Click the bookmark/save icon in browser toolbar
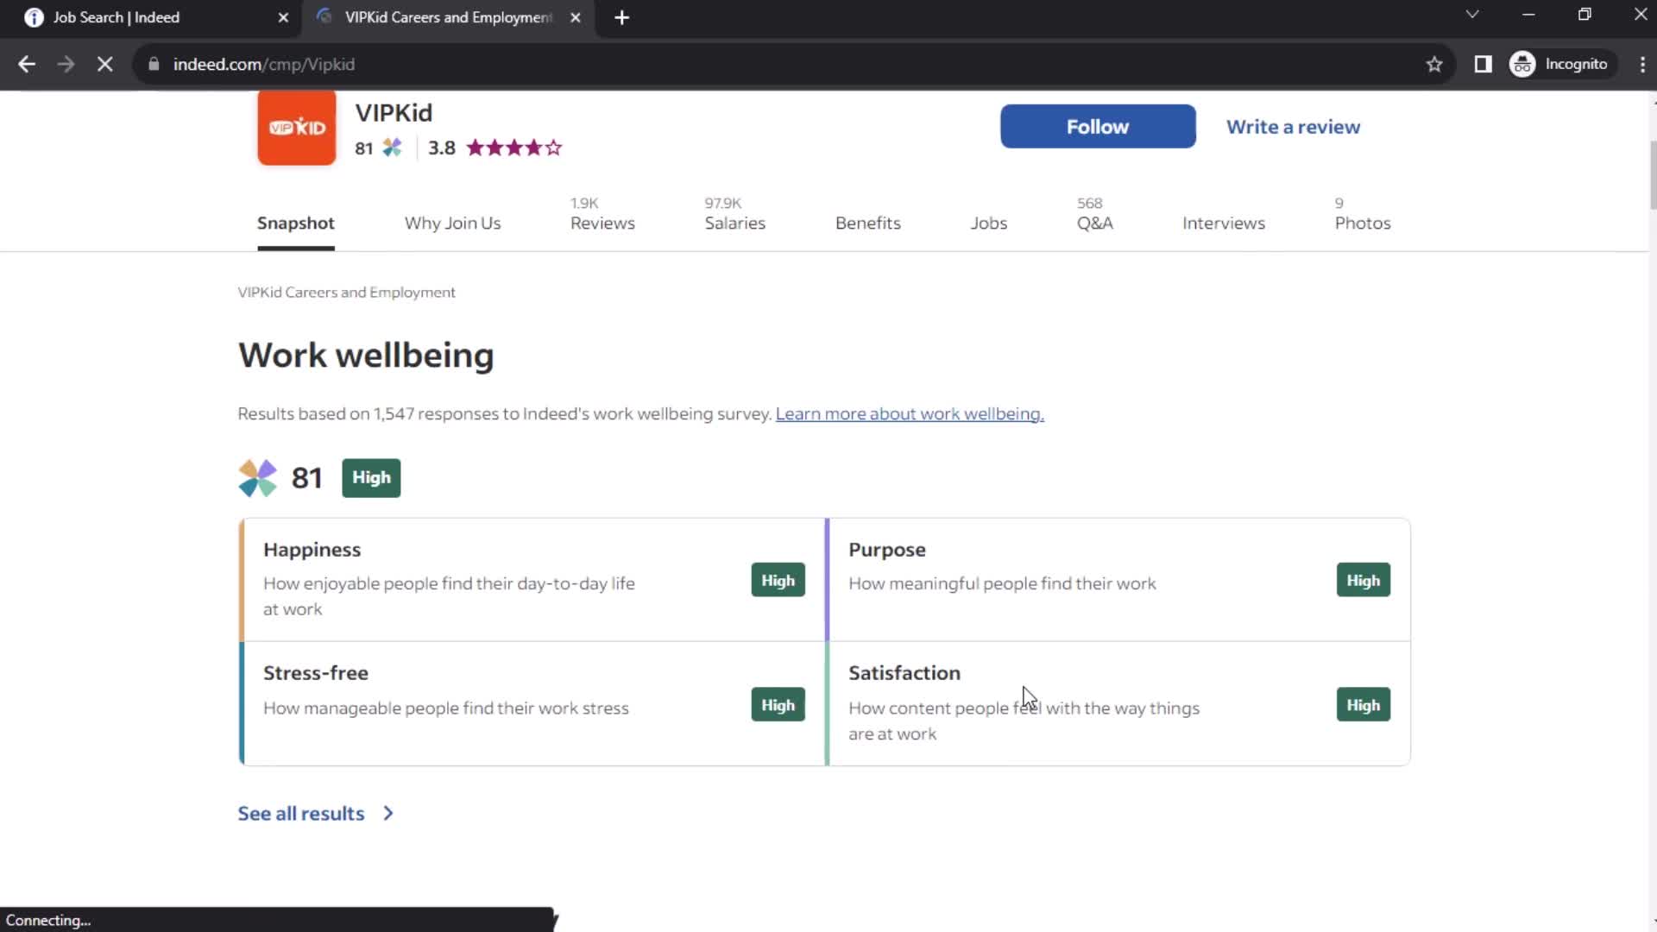Screen dimensions: 1657x932 click(1435, 64)
